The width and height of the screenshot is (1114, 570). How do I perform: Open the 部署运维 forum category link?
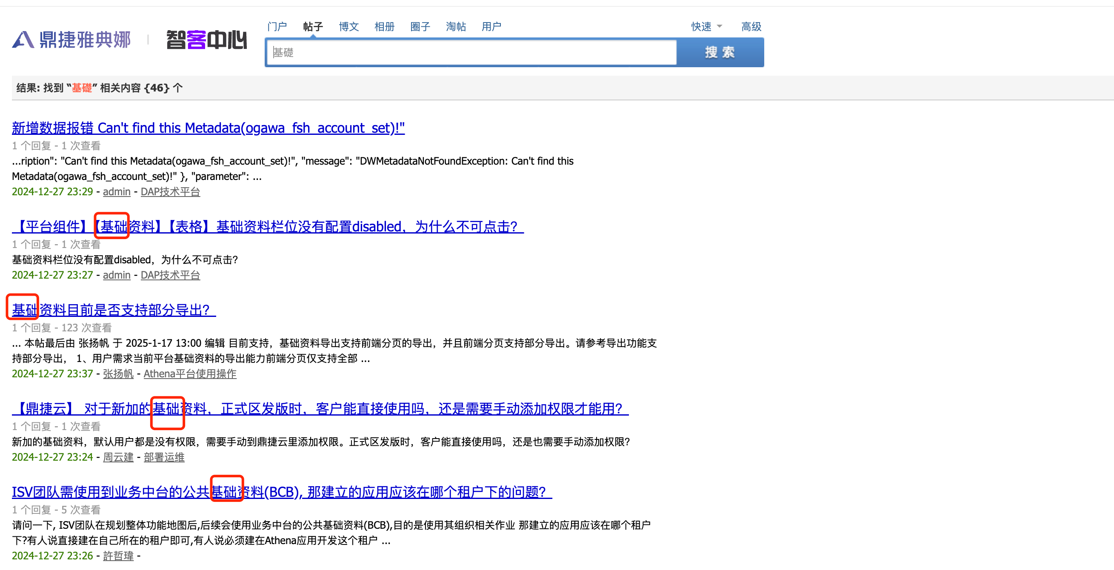click(x=164, y=457)
